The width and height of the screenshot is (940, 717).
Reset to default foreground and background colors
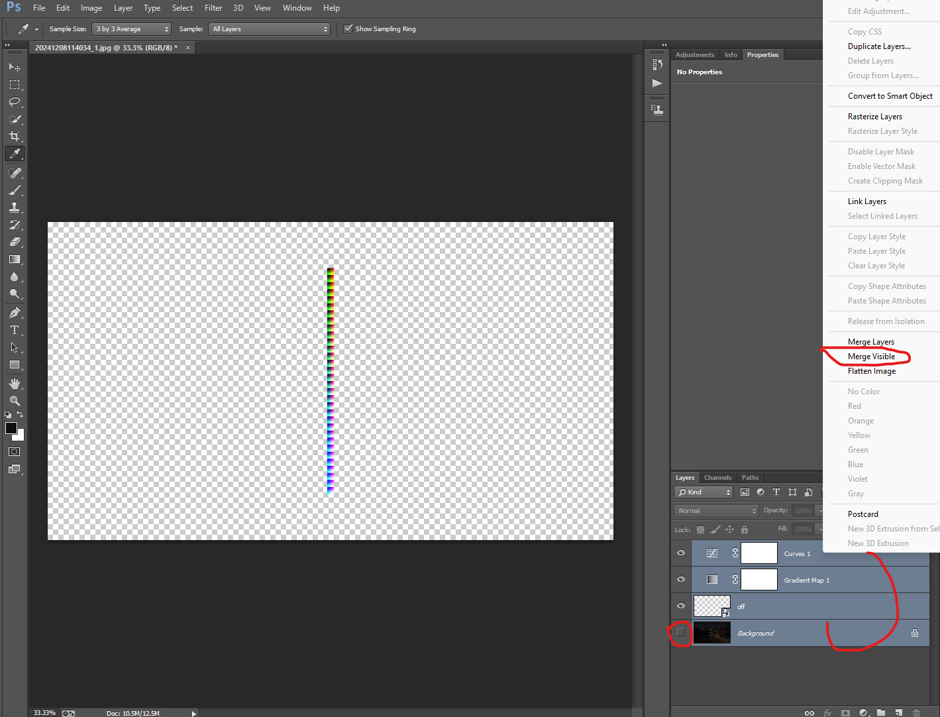(8, 415)
